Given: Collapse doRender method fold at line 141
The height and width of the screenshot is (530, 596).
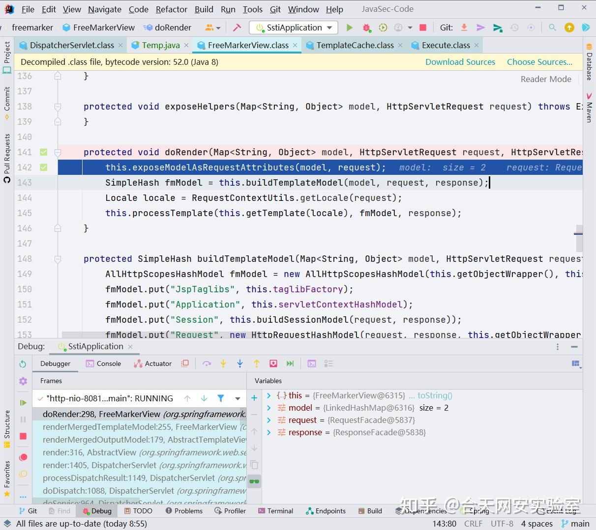Looking at the screenshot, I should [x=58, y=152].
